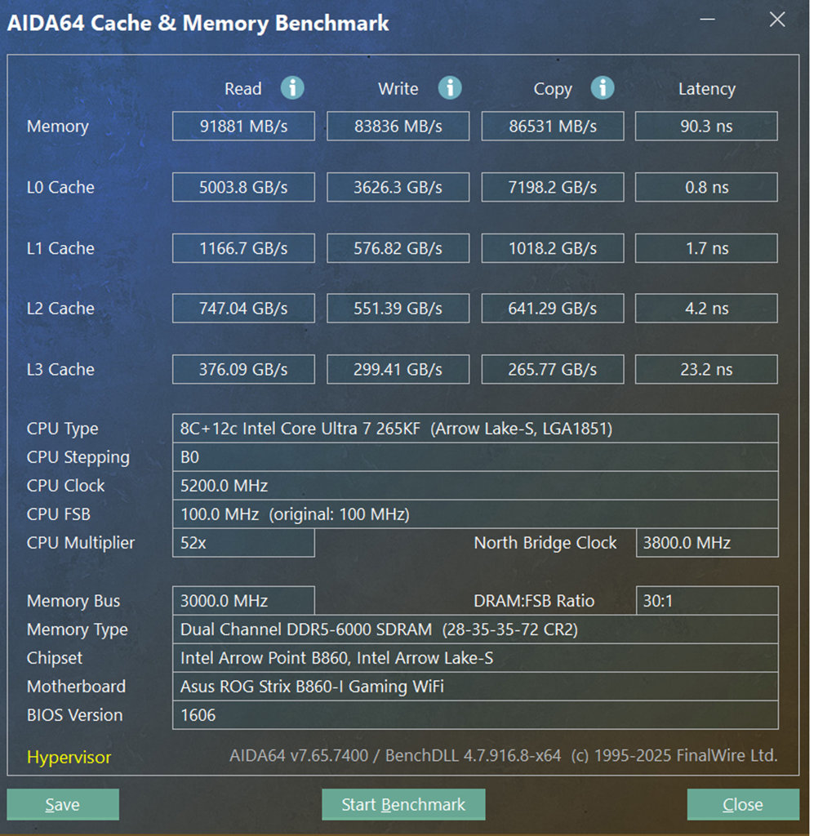836x836 pixels.
Task: Start the benchmark
Action: [403, 804]
